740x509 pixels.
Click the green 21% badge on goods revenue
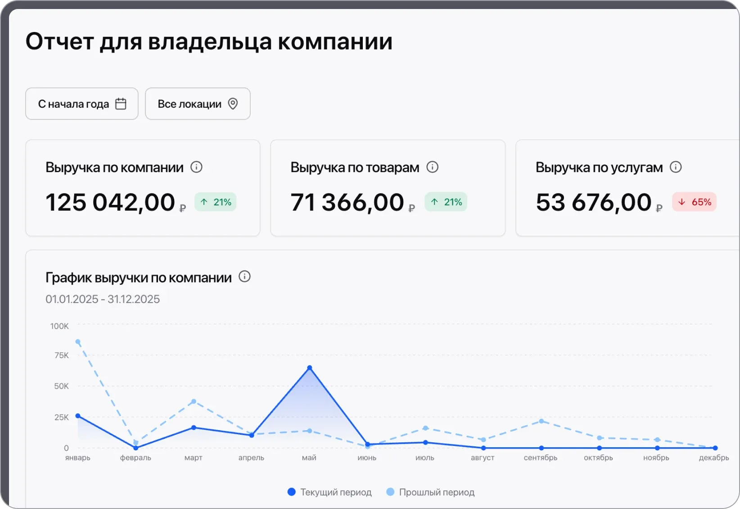point(446,202)
